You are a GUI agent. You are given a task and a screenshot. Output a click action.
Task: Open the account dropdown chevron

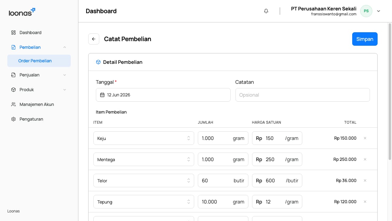pos(379,11)
